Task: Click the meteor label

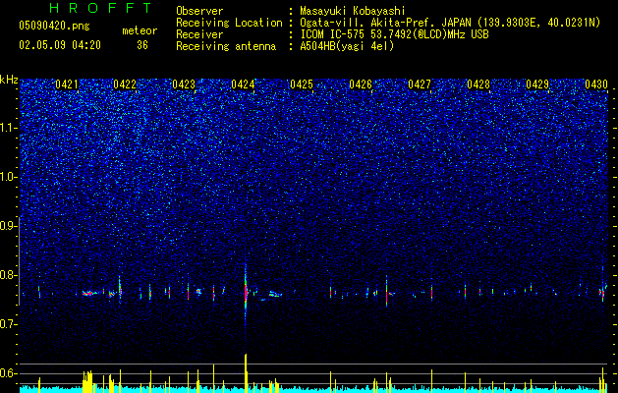Action: pos(140,30)
